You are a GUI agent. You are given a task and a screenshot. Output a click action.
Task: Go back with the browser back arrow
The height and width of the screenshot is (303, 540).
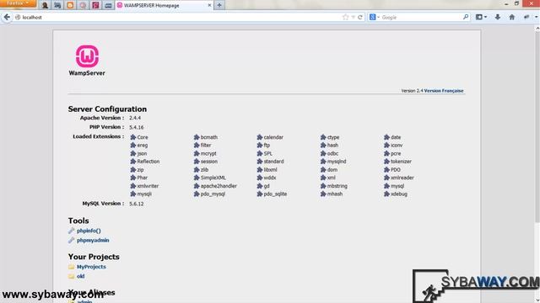point(7,17)
